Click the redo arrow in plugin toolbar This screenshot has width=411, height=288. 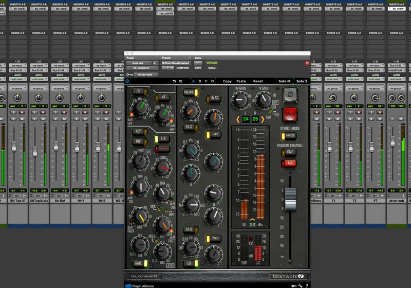pyautogui.click(x=181, y=81)
